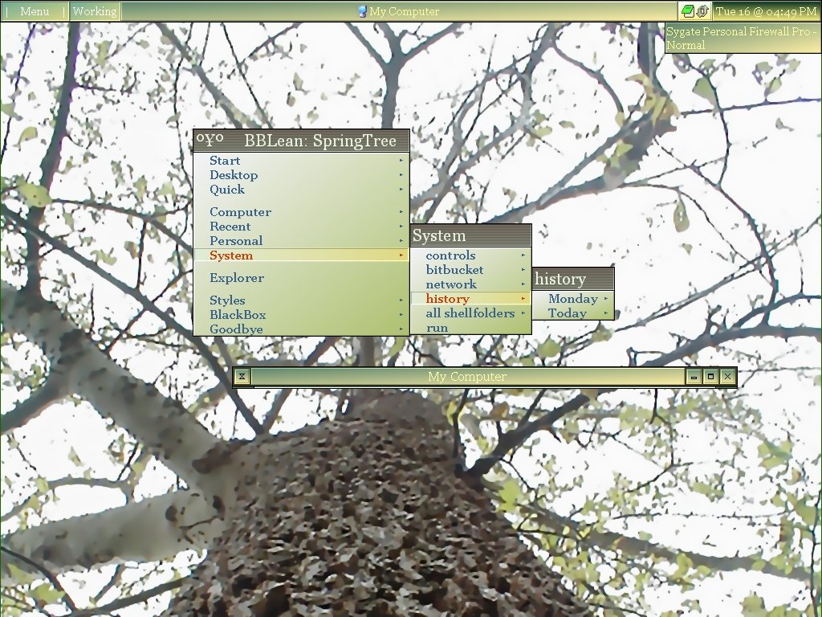
Task: Expand the controls submenu arrow
Action: pyautogui.click(x=523, y=255)
